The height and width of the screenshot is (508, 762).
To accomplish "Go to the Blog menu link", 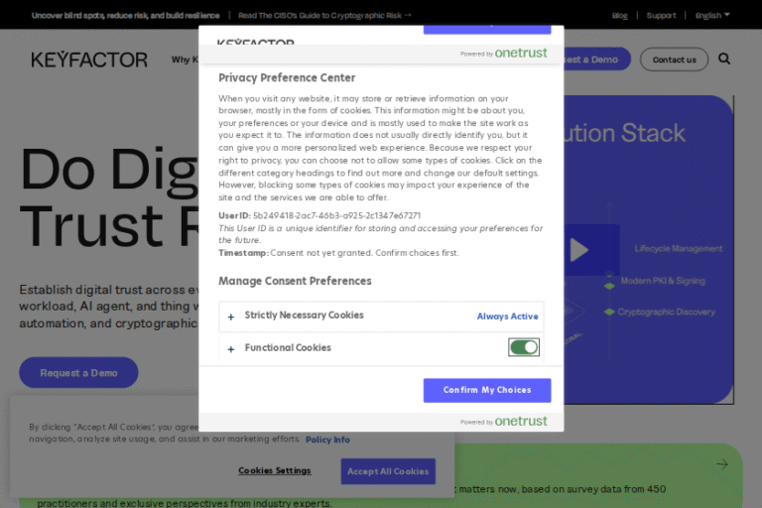I will coord(620,15).
